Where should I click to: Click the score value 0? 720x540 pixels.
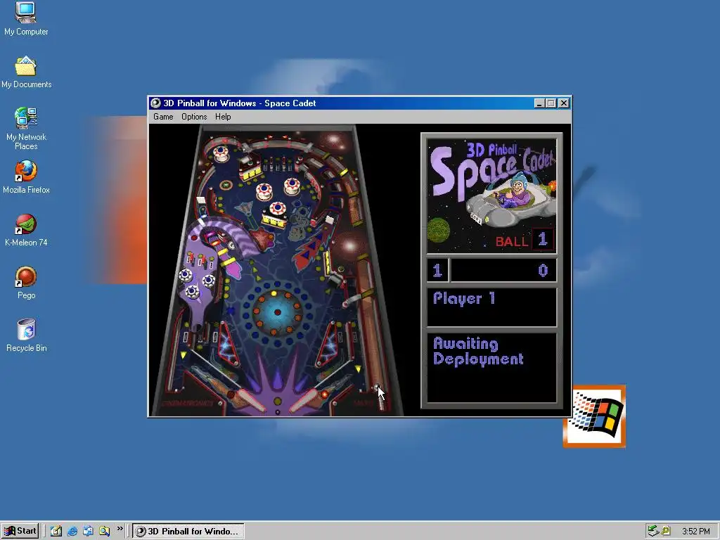(543, 271)
